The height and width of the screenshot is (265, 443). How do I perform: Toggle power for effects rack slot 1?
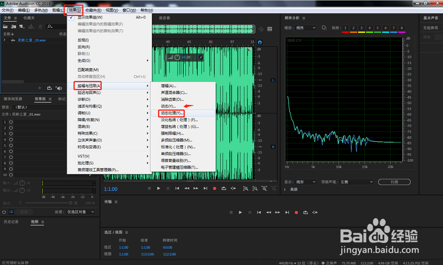click(11, 122)
